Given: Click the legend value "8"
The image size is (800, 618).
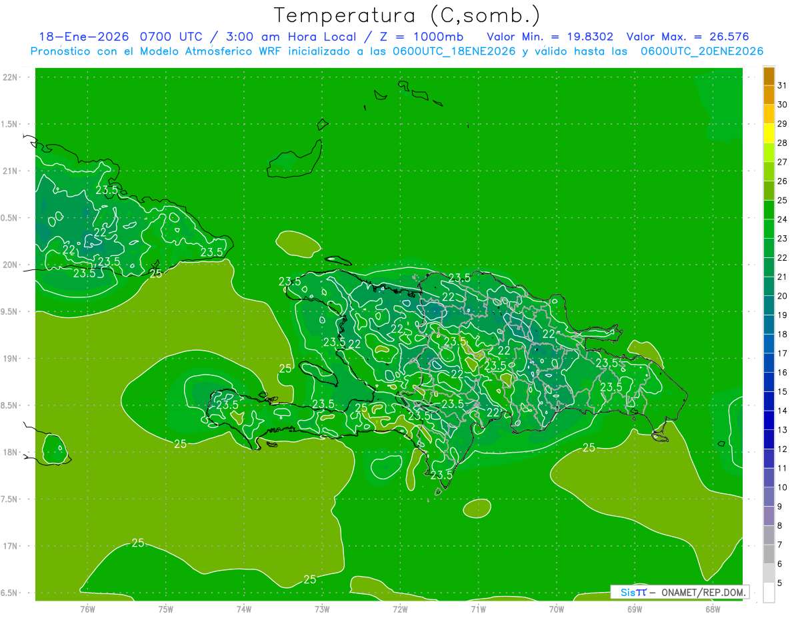Looking at the screenshot, I should point(780,525).
